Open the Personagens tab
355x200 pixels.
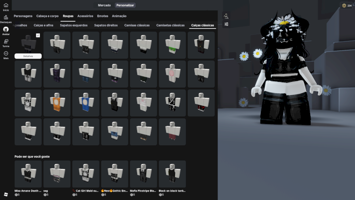tap(23, 16)
